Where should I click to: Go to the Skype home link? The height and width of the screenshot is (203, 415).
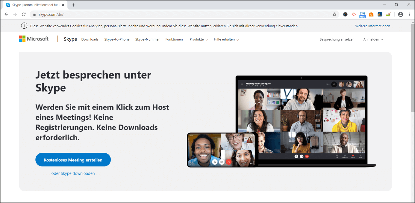pos(70,39)
